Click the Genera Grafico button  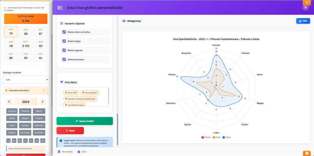point(85,121)
